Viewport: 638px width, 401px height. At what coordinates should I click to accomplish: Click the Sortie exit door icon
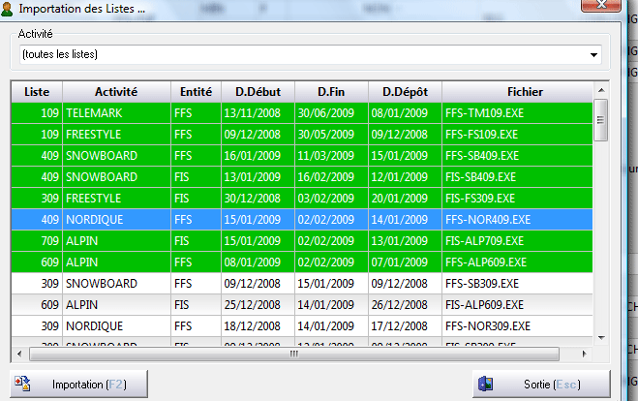click(486, 385)
